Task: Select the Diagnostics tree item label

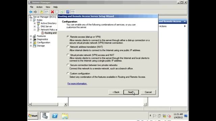Action: pyautogui.click(x=43, y=39)
